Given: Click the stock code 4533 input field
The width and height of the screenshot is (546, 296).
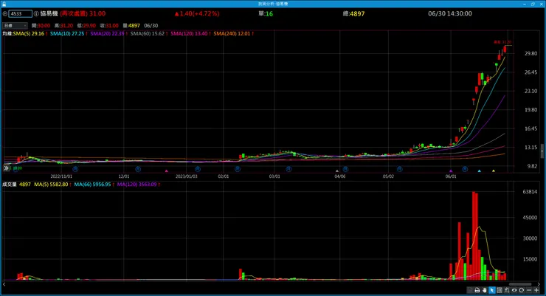Looking at the screenshot, I should (20, 13).
